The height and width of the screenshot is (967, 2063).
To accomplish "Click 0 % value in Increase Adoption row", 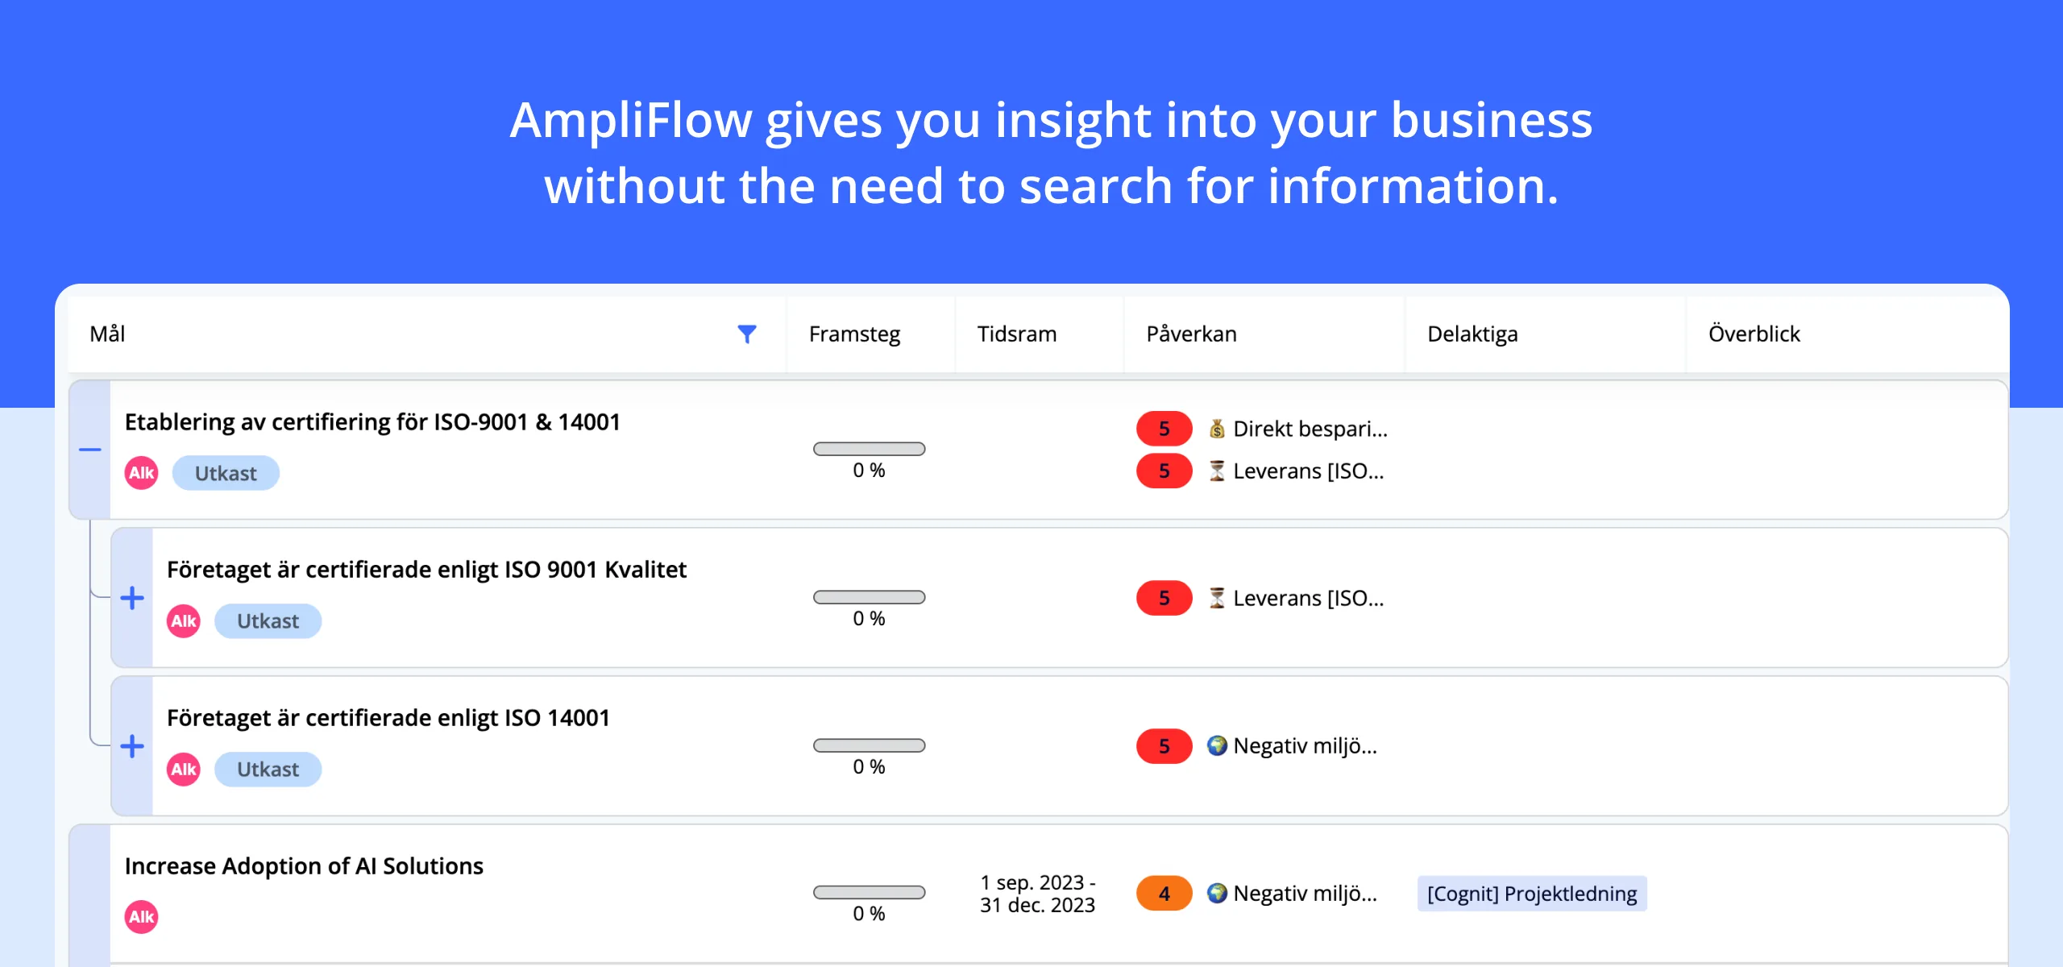I will [869, 914].
